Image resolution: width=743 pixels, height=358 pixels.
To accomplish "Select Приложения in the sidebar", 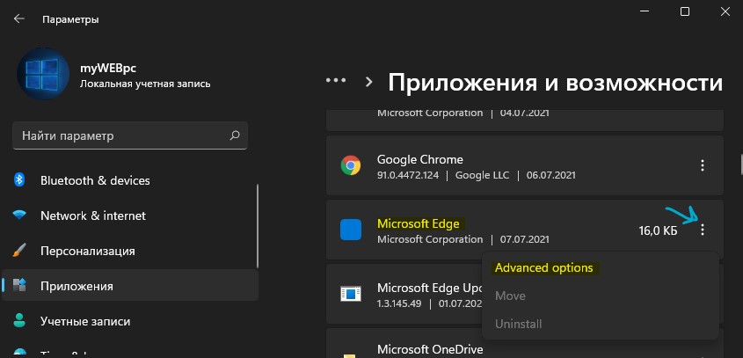I will tap(130, 286).
